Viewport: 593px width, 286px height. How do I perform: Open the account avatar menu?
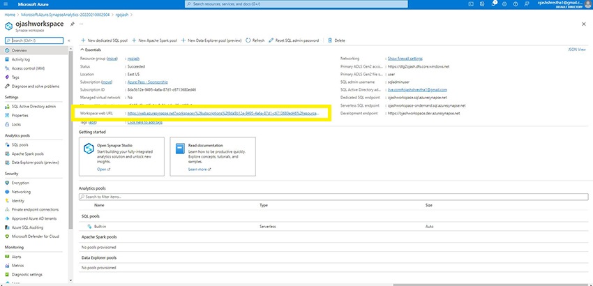(x=588, y=4)
